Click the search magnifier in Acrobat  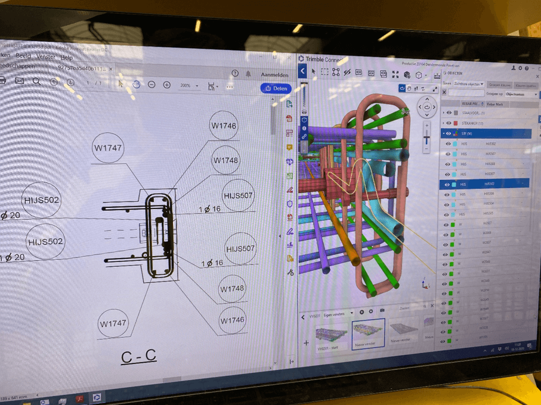click(36, 81)
